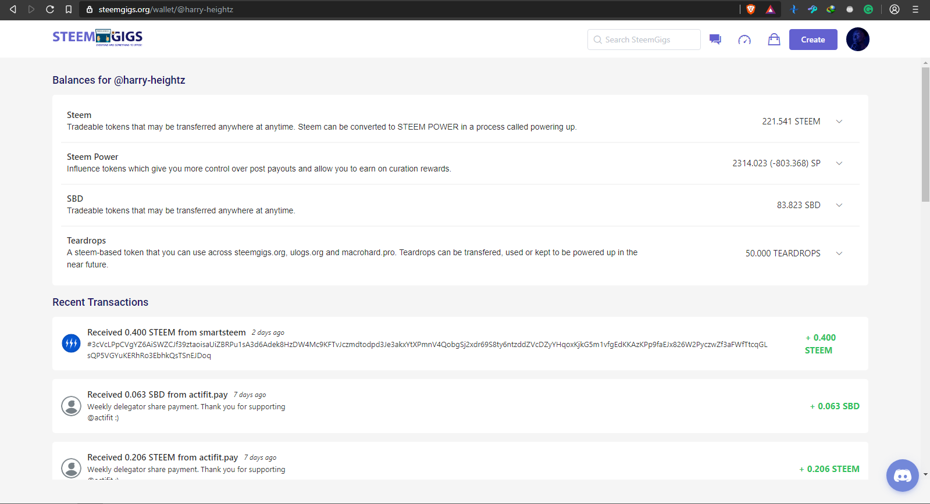Click the avatar beside the 0.206 STEEM transaction
Image resolution: width=930 pixels, height=504 pixels.
coord(71,469)
